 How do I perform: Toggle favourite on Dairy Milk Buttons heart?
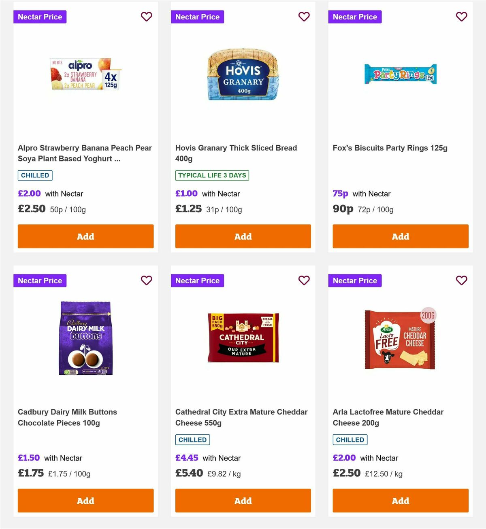pos(147,280)
